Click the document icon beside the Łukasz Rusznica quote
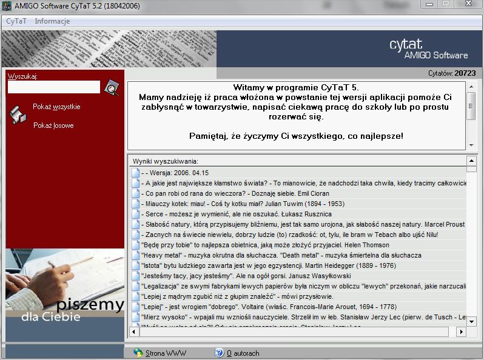The image size is (484, 360). pos(135,214)
